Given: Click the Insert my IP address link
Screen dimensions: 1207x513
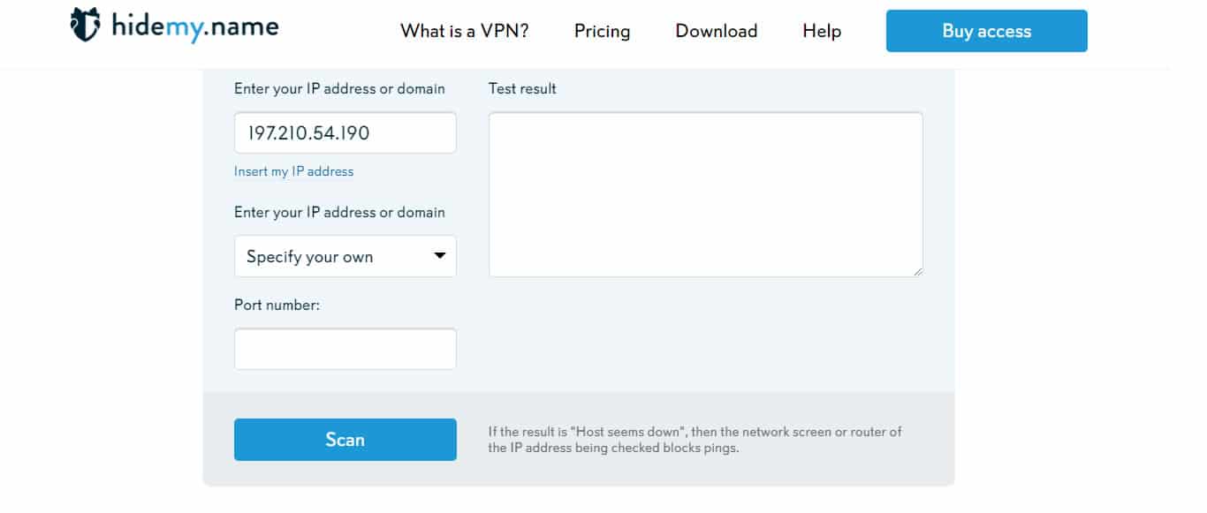Looking at the screenshot, I should (293, 171).
